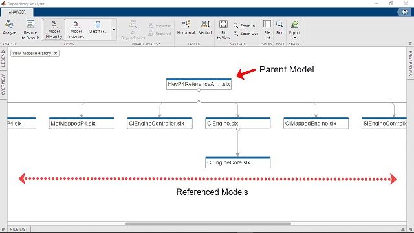The height and width of the screenshot is (233, 414).
Task: Open the LEGEND side panel
Action: pyautogui.click(x=3, y=58)
